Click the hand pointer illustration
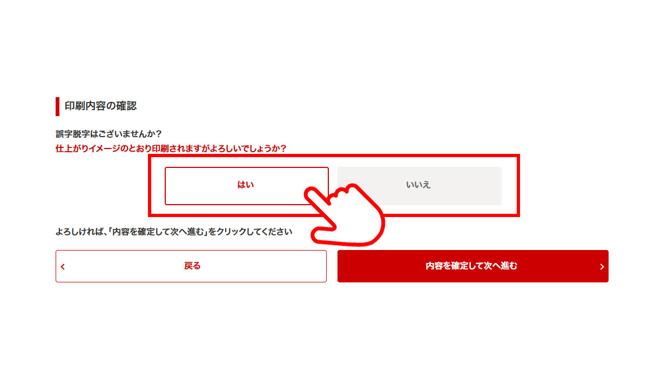 345,216
